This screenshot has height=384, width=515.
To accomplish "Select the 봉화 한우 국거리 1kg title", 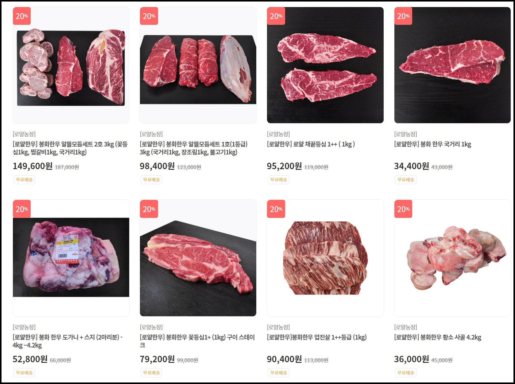I will (x=433, y=144).
